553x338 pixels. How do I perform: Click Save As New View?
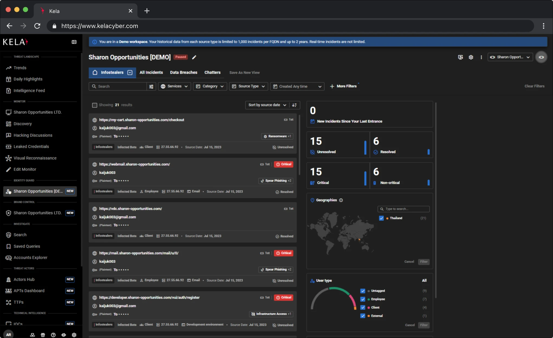tap(244, 73)
